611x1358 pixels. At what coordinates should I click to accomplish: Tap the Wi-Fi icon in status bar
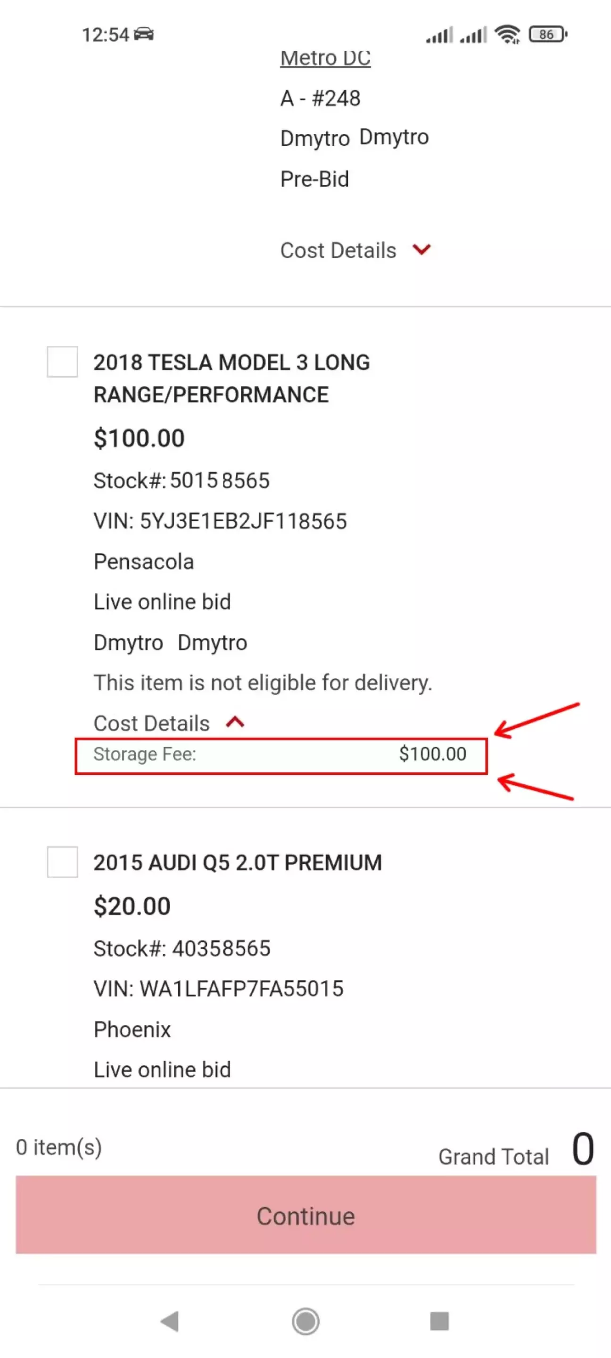click(507, 35)
